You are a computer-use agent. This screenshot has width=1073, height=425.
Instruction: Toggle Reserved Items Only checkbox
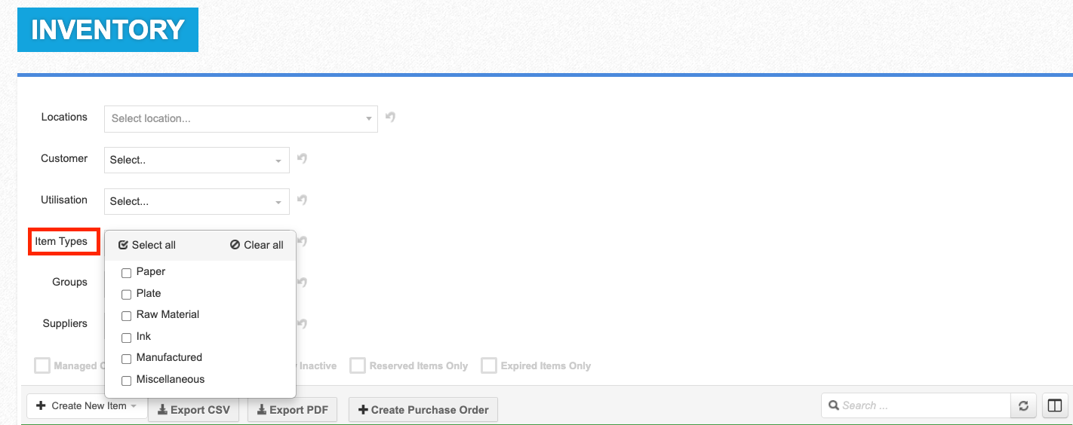[x=357, y=365]
